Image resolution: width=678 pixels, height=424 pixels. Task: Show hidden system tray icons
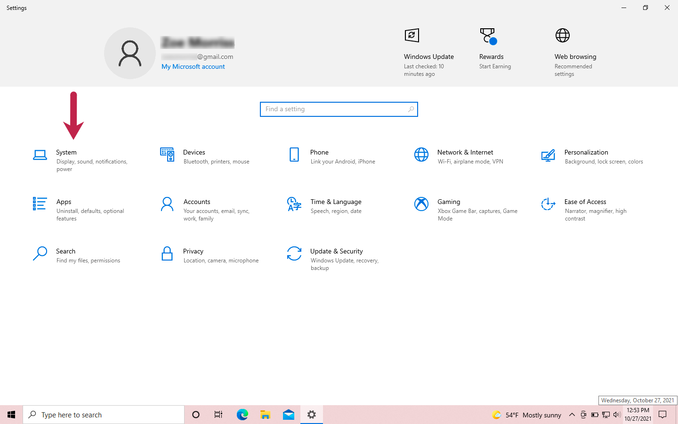[572, 415]
